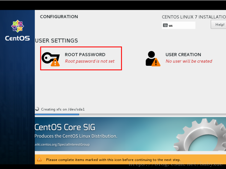
Task: Click 'No user will be created' status
Action: click(189, 61)
